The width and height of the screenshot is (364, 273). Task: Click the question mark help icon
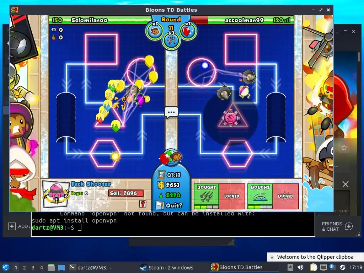143,204
